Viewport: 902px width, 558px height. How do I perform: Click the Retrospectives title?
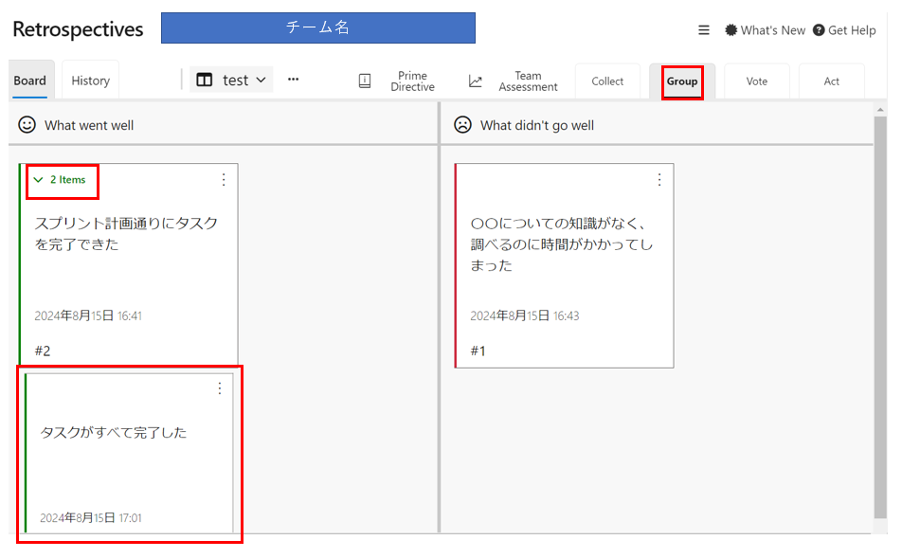pyautogui.click(x=79, y=29)
